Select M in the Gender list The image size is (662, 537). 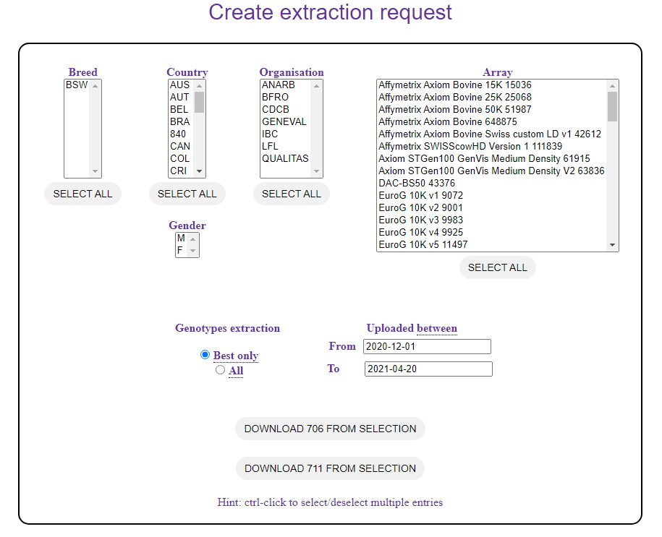(181, 239)
